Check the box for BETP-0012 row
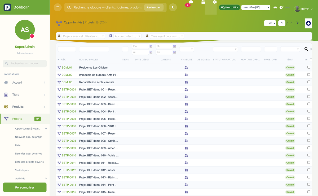The image size is (318, 196). coord(309,170)
